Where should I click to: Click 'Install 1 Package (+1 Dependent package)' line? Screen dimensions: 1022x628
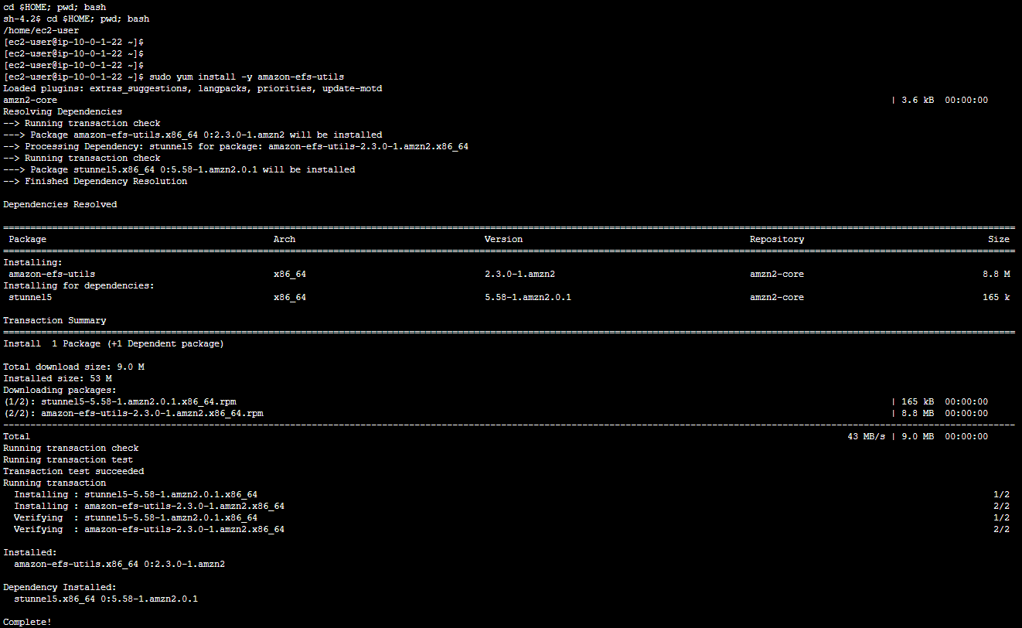point(114,343)
